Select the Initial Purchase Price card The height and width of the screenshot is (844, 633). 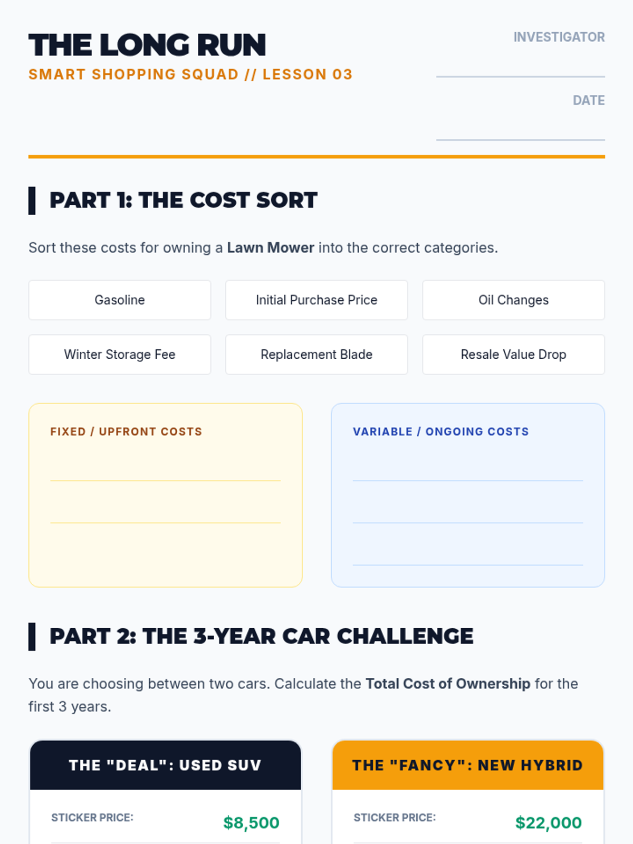point(316,300)
